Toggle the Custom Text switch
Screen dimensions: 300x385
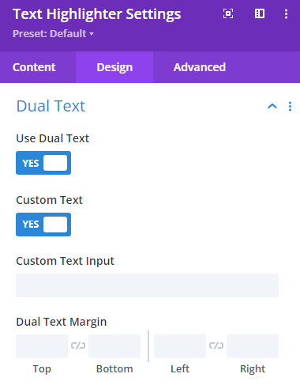pos(43,225)
